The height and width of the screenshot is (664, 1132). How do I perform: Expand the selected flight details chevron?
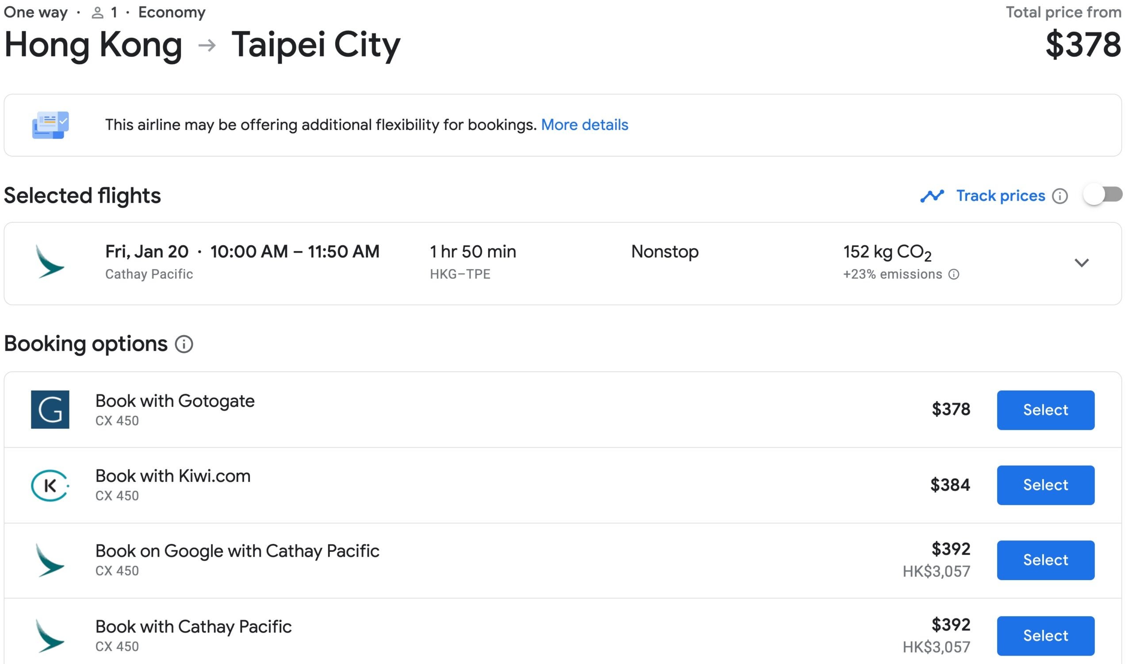[1081, 262]
